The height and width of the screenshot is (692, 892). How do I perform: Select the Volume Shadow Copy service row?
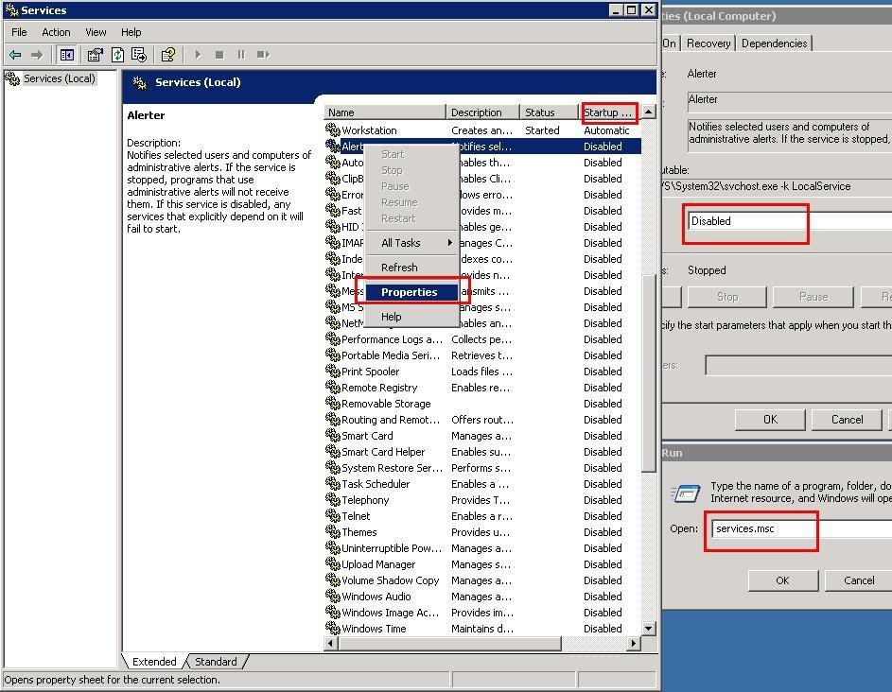point(482,580)
